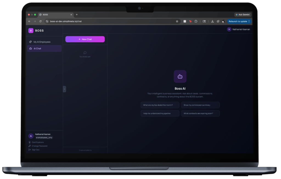Select AI Chat in the sidebar
281x179 pixels.
coord(37,48)
